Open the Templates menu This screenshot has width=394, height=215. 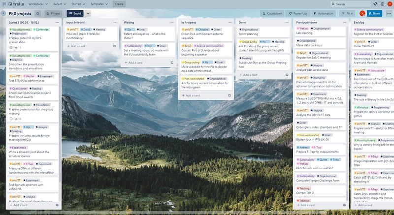click(100, 3)
